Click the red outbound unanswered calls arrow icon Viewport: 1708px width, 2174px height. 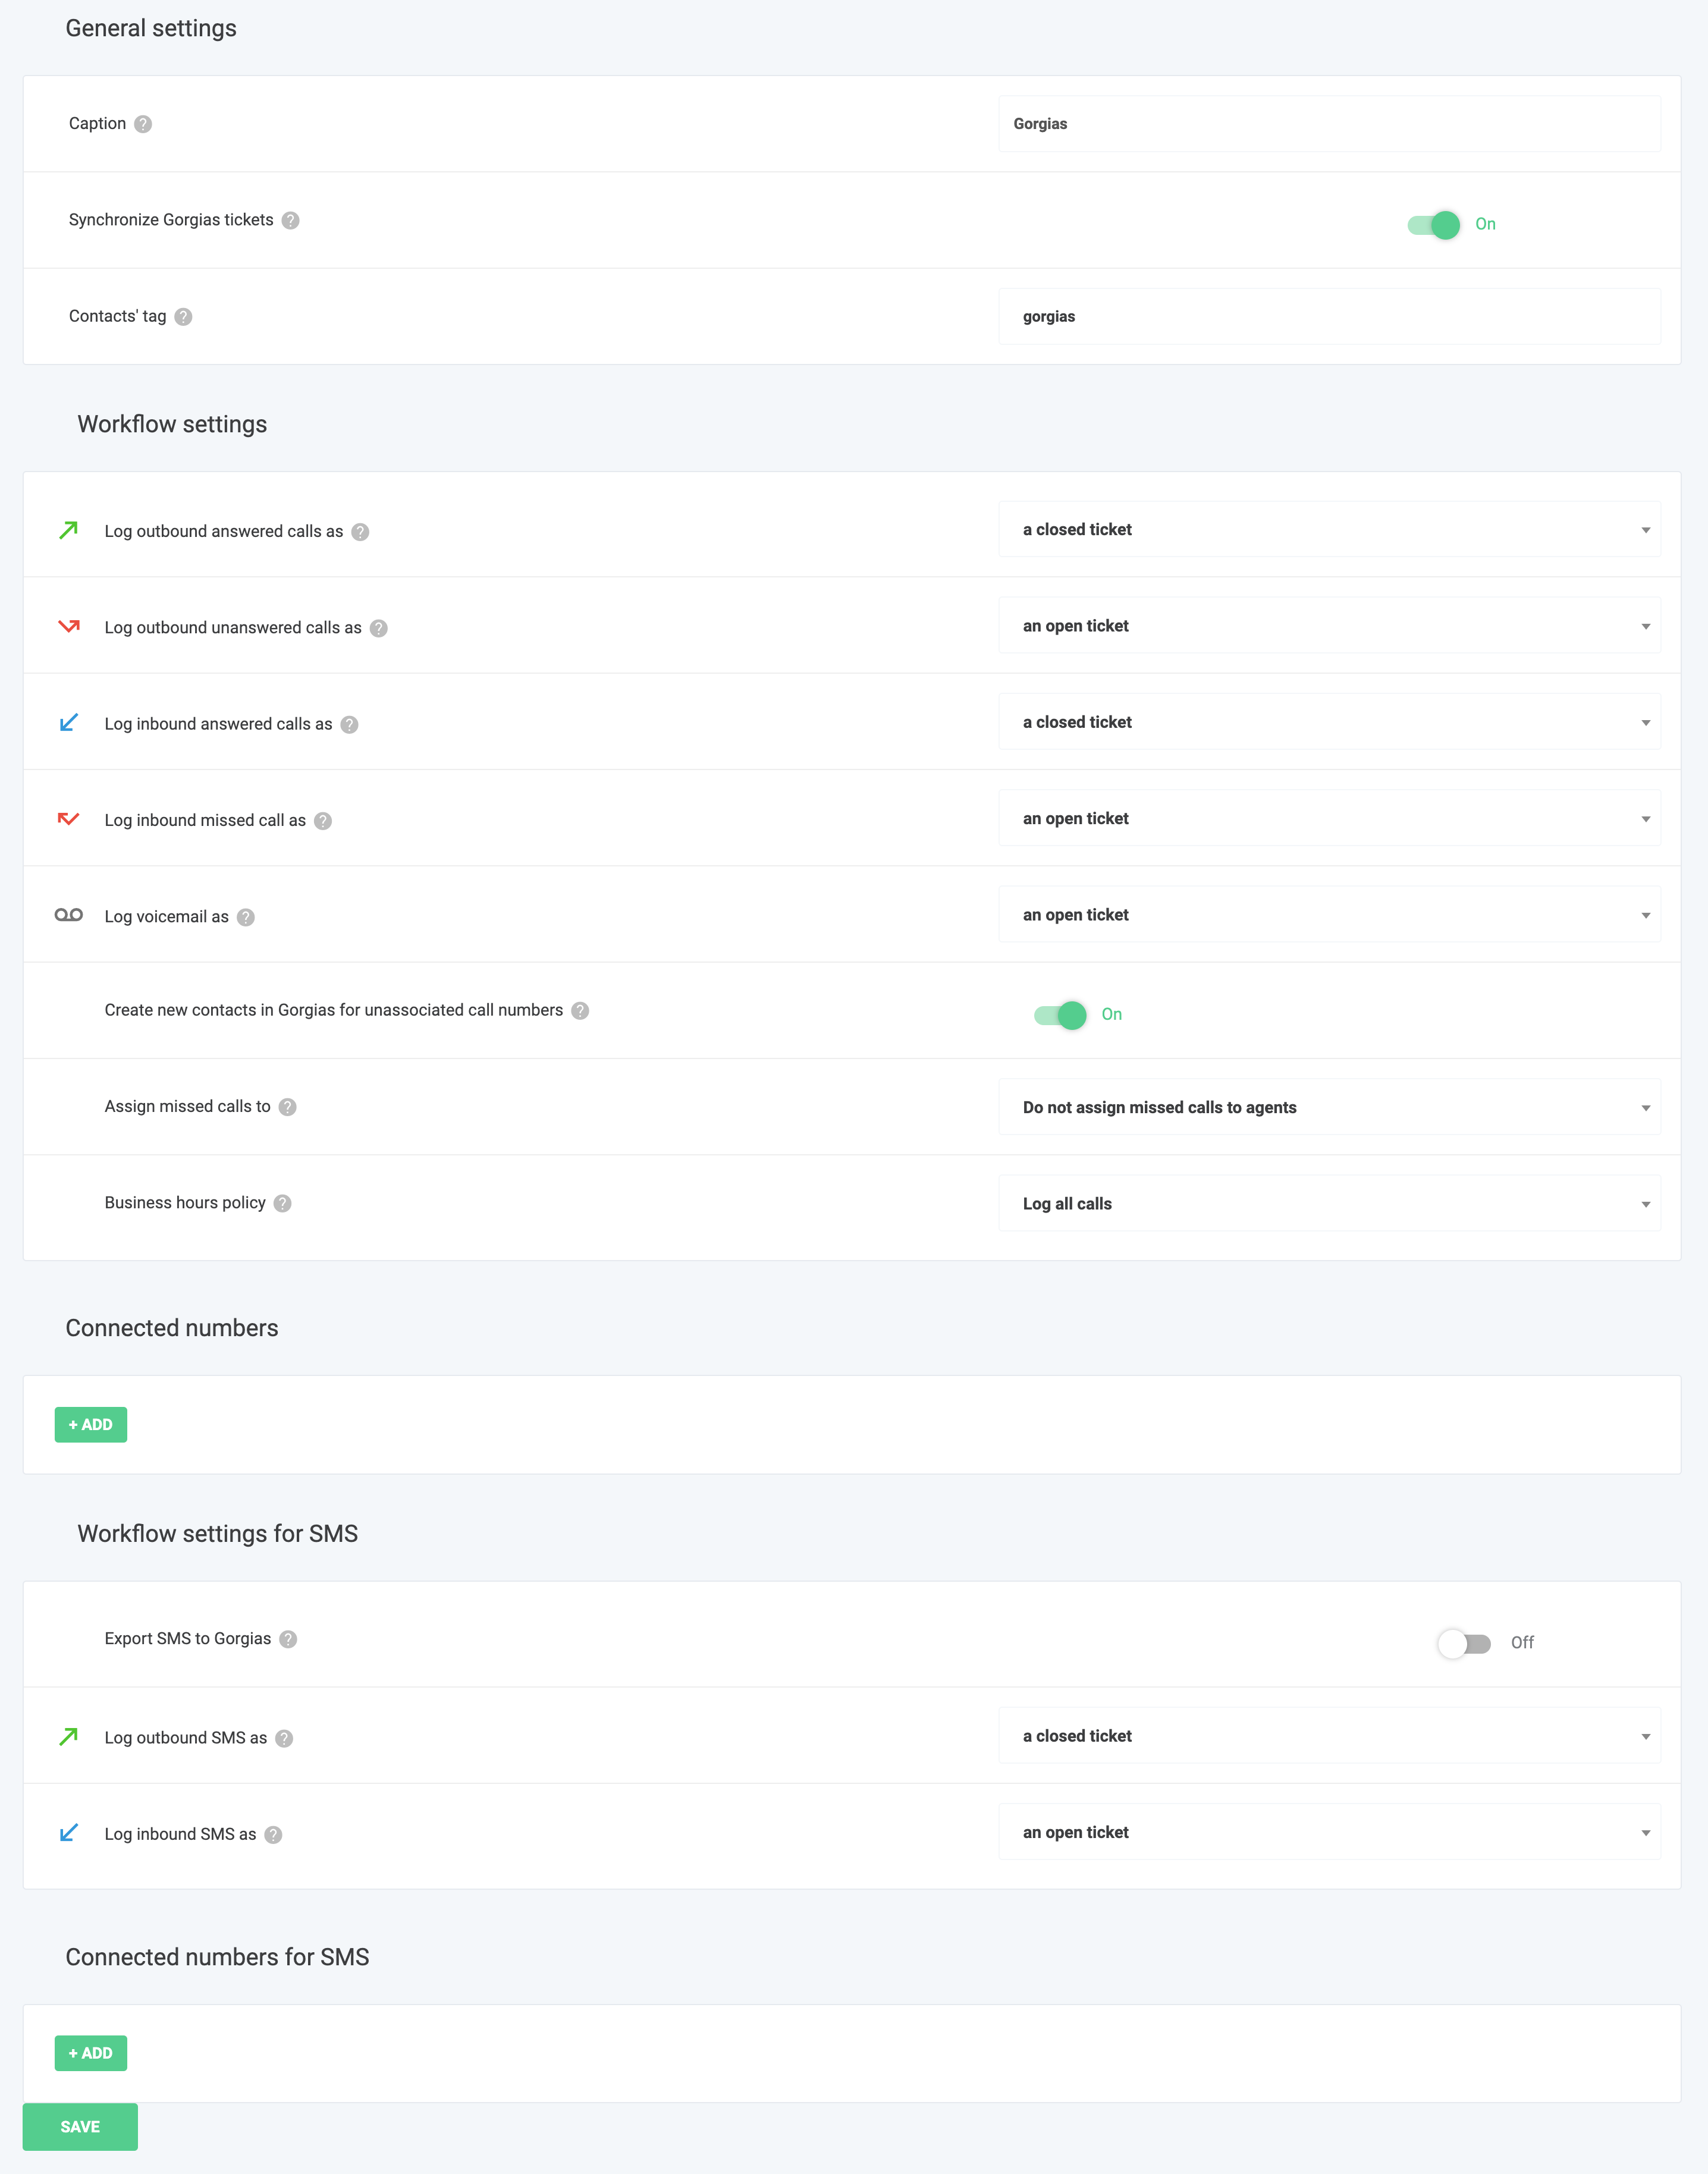click(x=68, y=627)
